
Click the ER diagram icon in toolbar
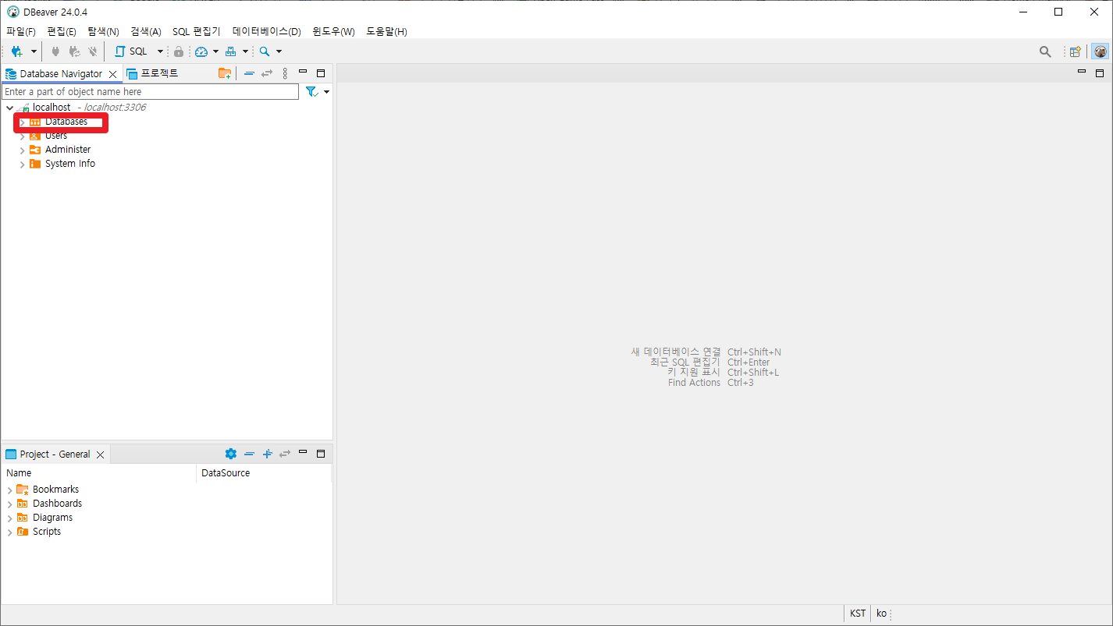pos(231,51)
